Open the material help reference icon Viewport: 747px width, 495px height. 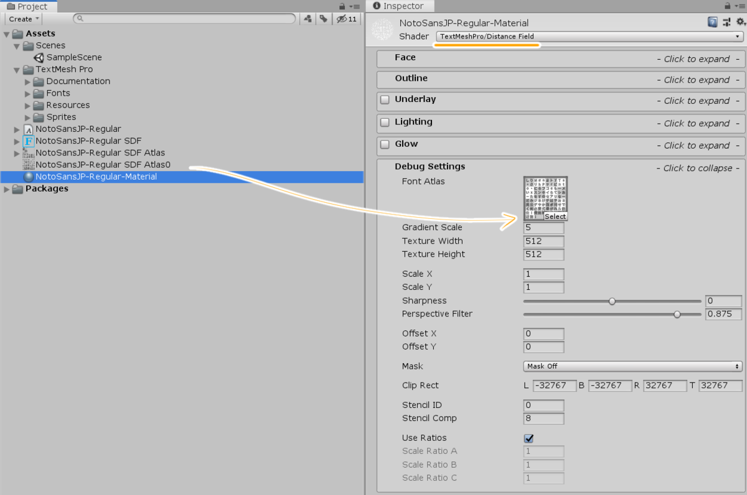click(712, 22)
